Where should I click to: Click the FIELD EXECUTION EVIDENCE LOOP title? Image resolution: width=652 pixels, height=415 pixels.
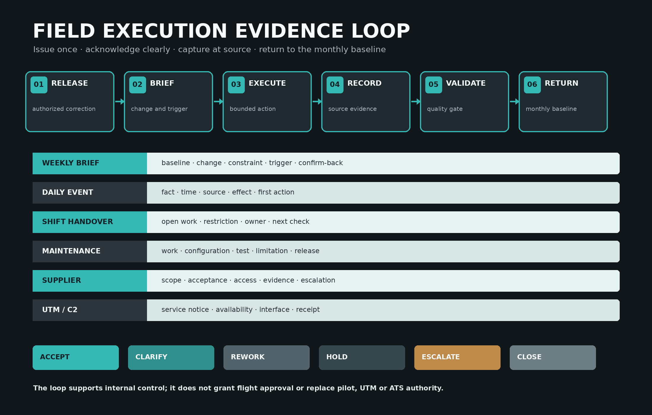click(x=221, y=31)
